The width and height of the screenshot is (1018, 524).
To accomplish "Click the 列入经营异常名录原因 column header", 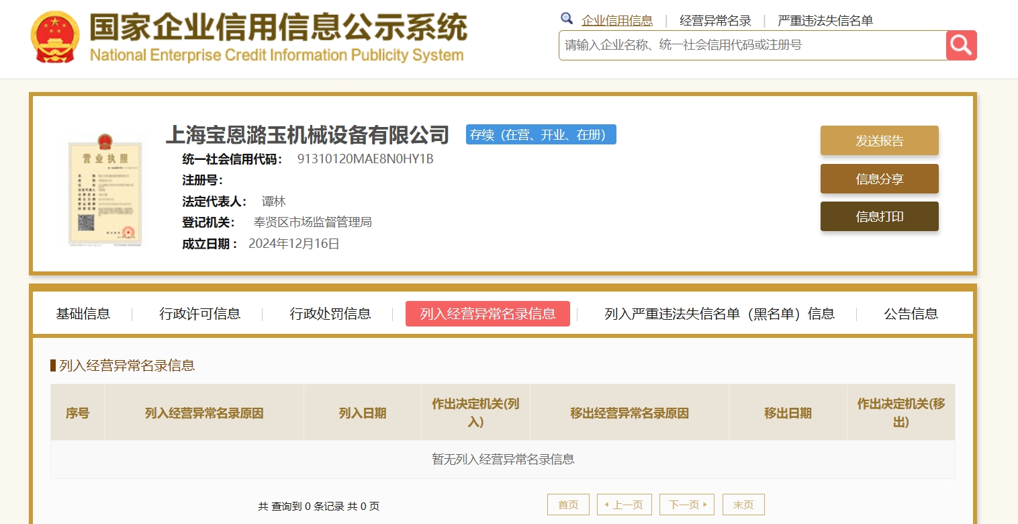I will (x=204, y=413).
